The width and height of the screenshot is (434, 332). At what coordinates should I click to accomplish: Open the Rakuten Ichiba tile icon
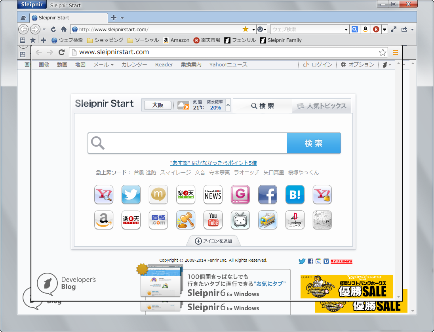point(131,220)
